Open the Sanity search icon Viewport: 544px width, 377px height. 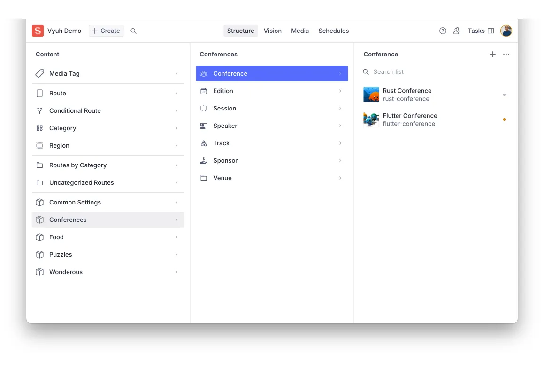point(133,31)
